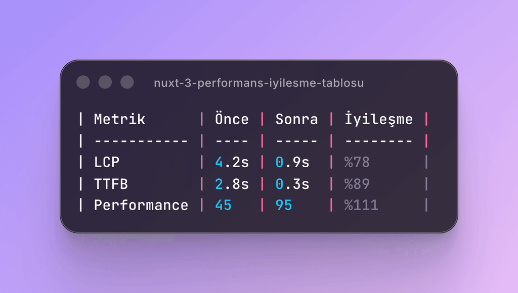
Task: Select the 2.8s value for TTFB
Action: (x=231, y=183)
